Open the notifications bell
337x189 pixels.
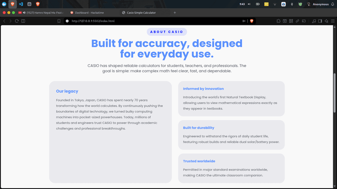point(333,4)
